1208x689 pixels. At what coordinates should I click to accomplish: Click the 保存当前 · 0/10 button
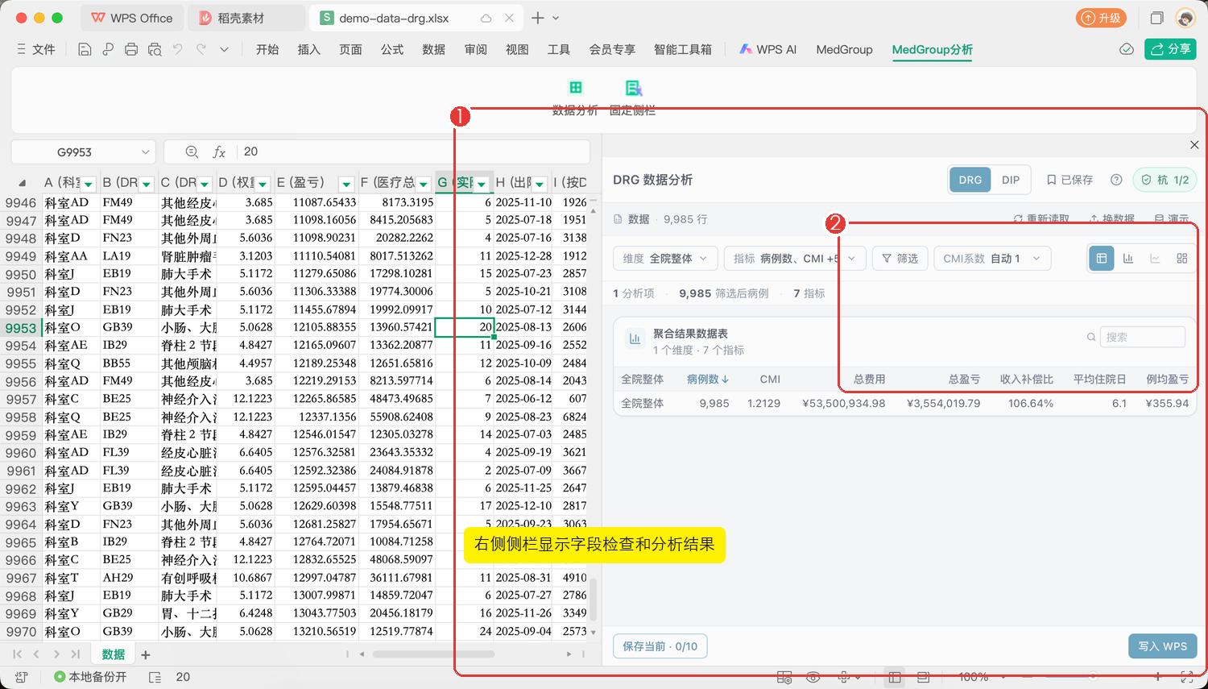[x=660, y=646]
